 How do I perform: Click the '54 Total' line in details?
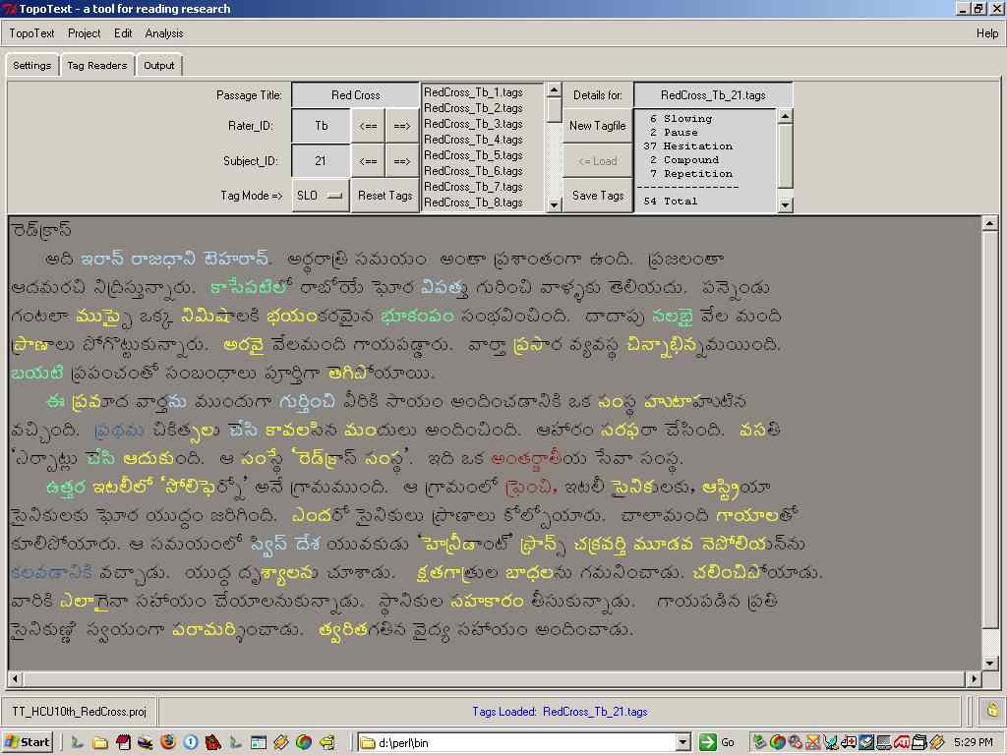[x=670, y=201]
